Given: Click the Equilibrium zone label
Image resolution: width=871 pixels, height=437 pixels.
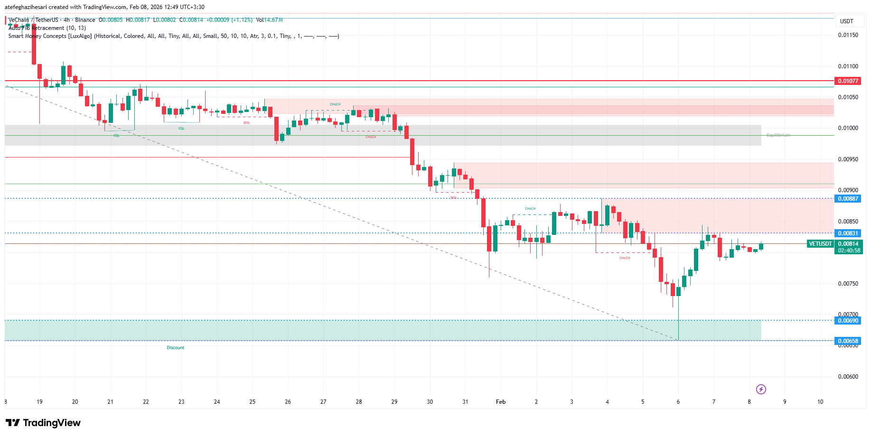Looking at the screenshot, I should tap(778, 135).
